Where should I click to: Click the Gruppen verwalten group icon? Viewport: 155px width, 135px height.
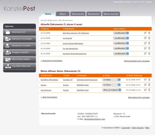coord(8,53)
